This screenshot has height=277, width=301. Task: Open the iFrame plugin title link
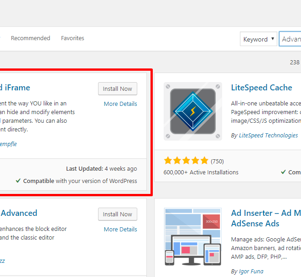coord(15,88)
